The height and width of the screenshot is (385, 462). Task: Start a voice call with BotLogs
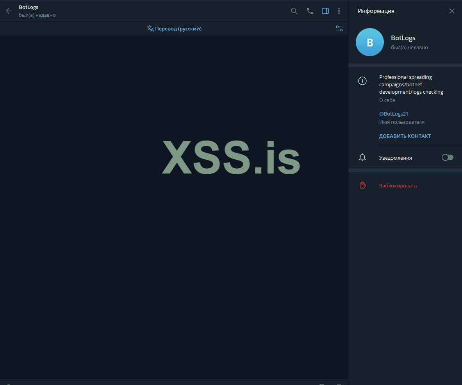pos(310,11)
